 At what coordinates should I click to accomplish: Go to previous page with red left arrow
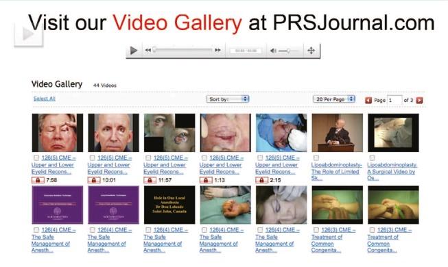coord(368,100)
